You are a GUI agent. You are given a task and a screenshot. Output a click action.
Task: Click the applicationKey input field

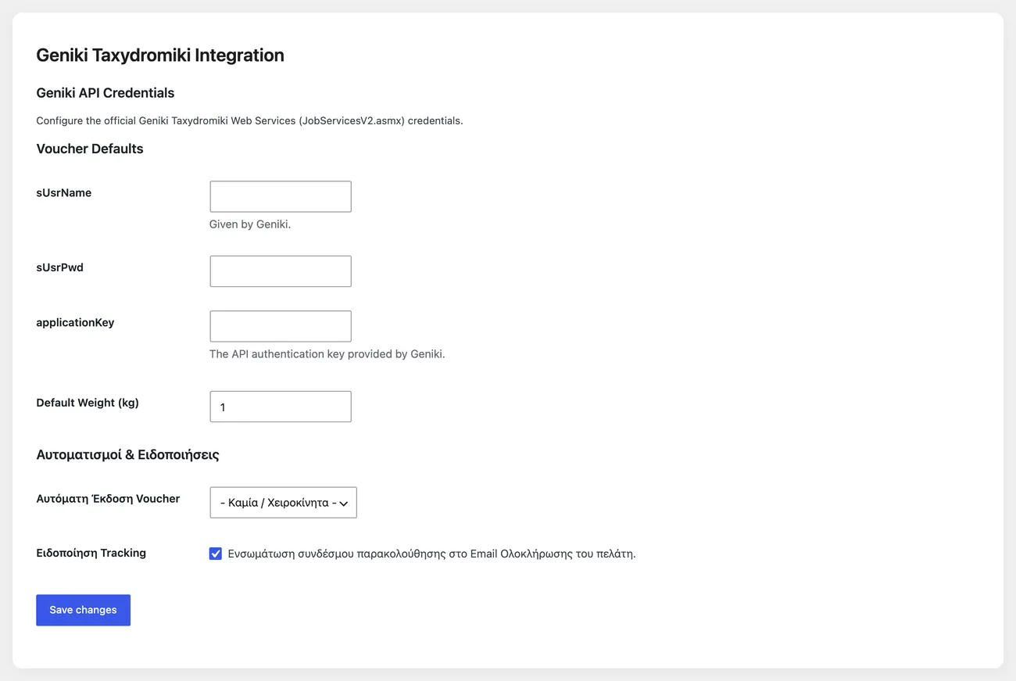coord(281,326)
